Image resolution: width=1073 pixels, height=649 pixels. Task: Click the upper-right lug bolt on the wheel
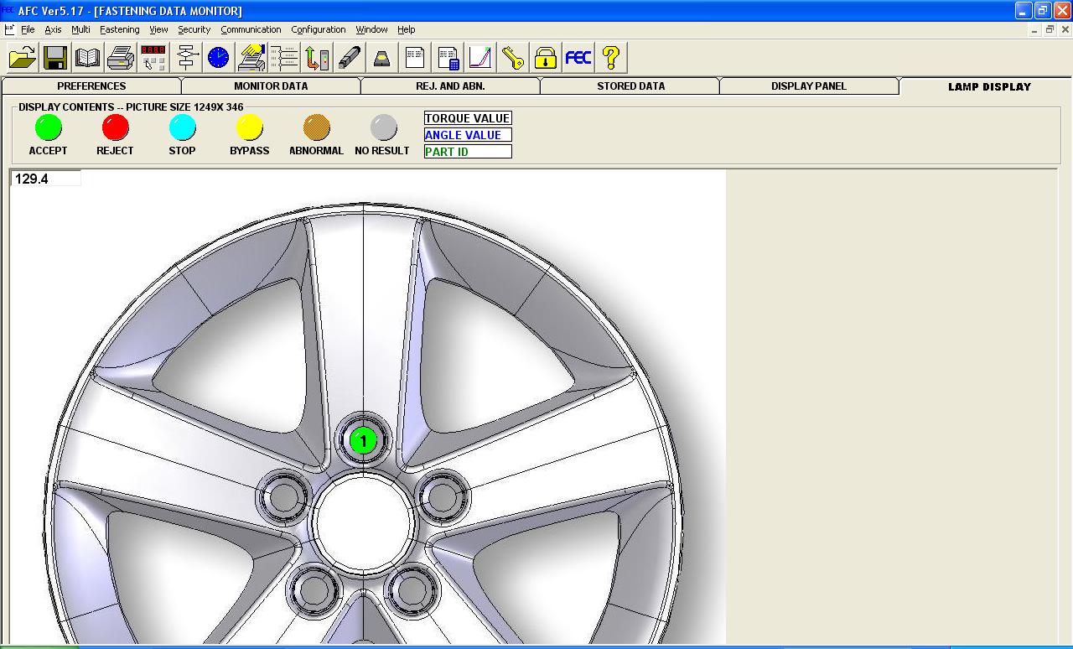coord(443,497)
